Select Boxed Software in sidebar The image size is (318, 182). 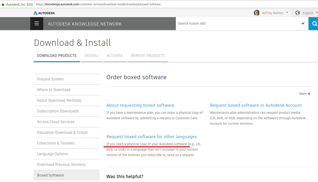click(x=67, y=175)
